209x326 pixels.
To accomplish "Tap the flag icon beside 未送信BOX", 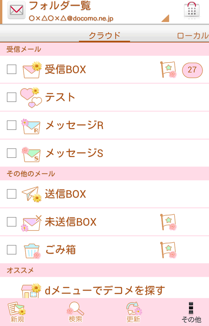I will pos(168,222).
